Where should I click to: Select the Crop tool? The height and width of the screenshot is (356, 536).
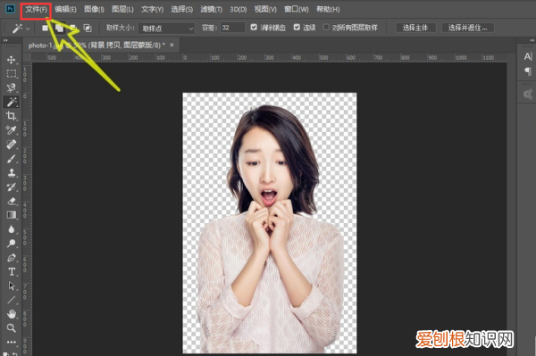(x=12, y=116)
